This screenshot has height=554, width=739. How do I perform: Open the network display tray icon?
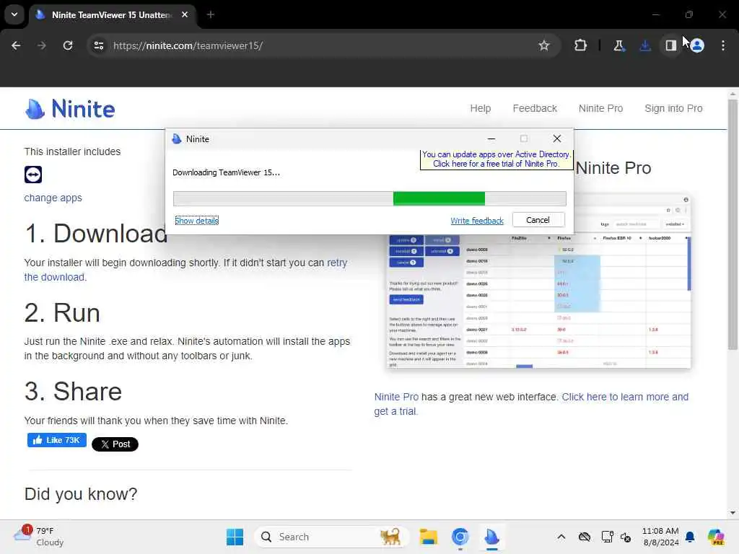(x=607, y=537)
